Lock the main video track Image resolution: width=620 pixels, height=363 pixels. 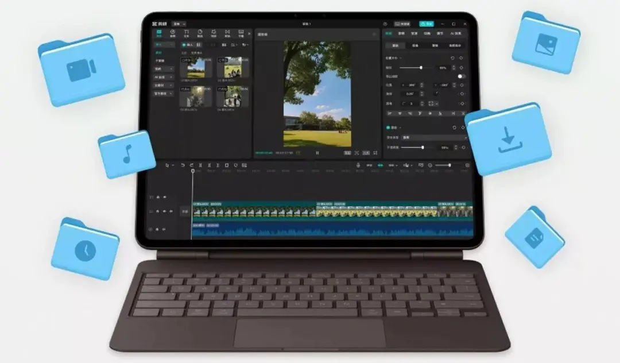coord(158,211)
